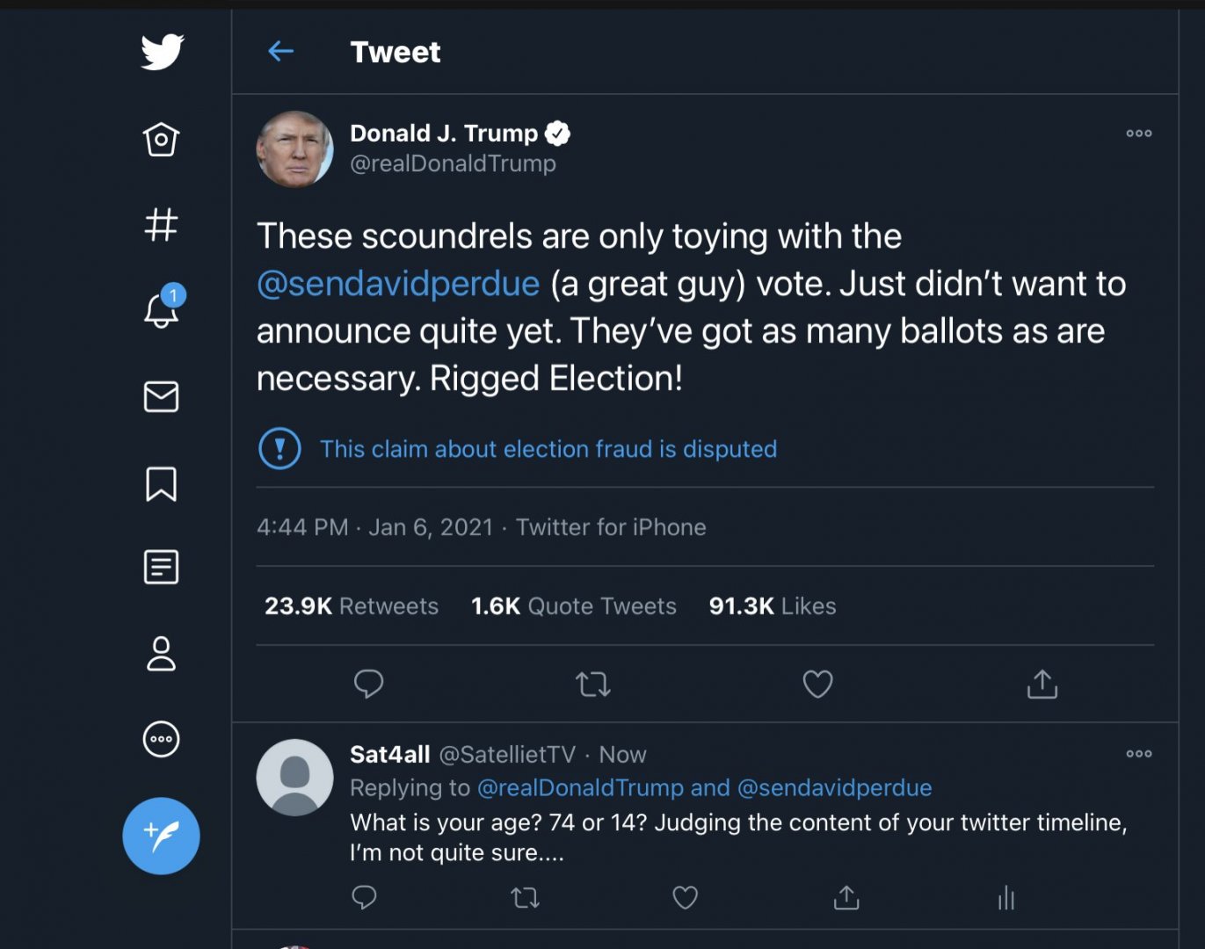
Task: Open Lists icon in sidebar
Action: tap(161, 567)
